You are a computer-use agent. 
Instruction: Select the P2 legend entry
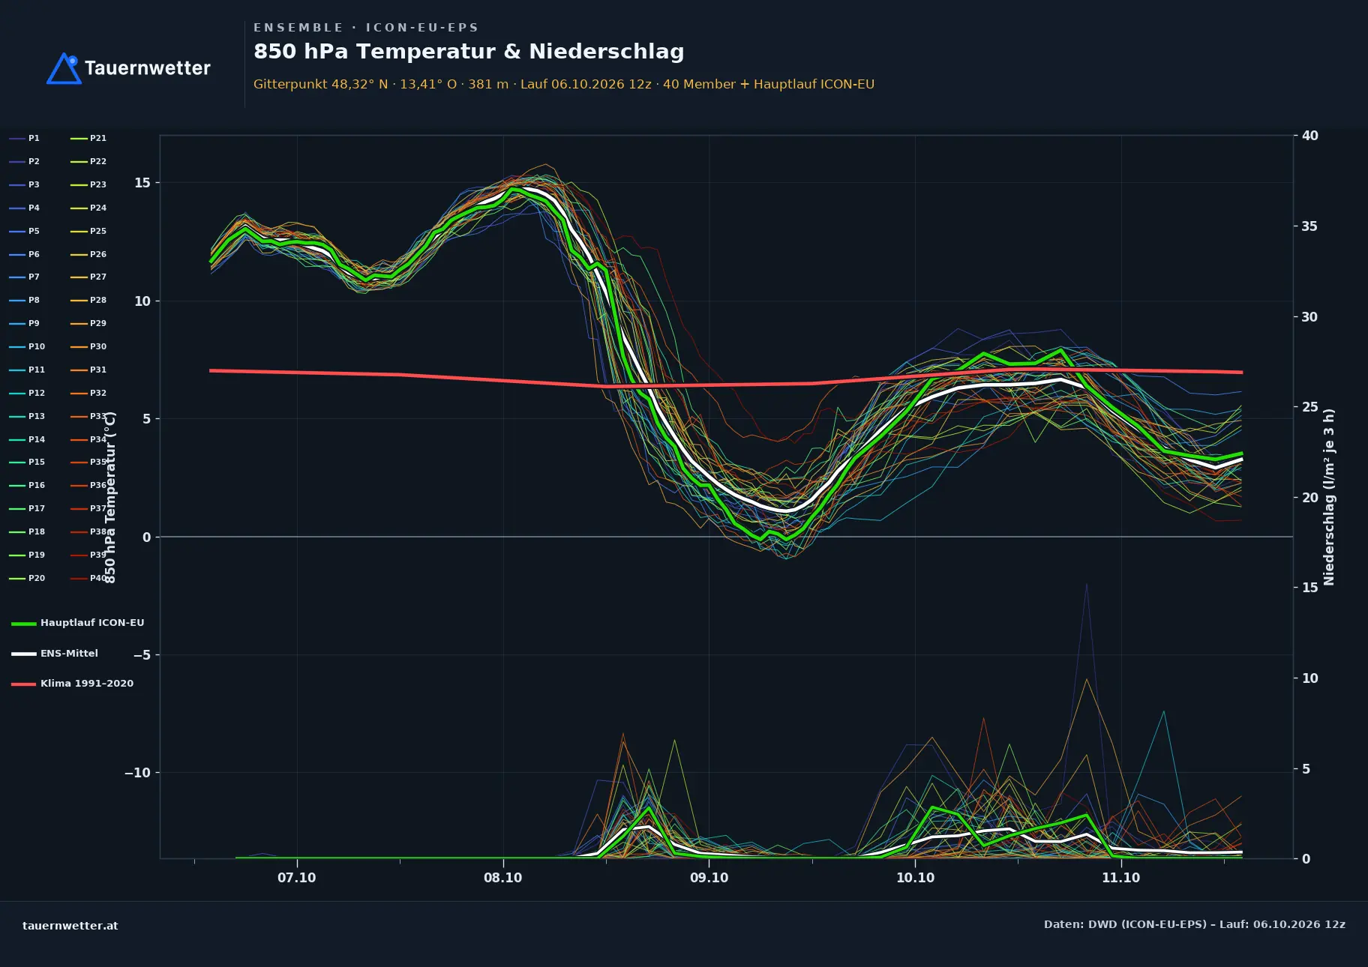25,161
